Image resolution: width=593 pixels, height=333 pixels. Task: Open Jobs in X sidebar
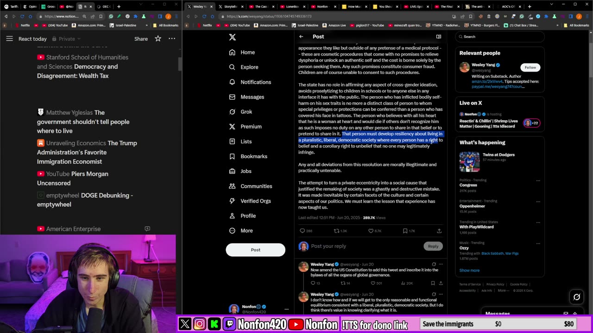tap(240, 171)
